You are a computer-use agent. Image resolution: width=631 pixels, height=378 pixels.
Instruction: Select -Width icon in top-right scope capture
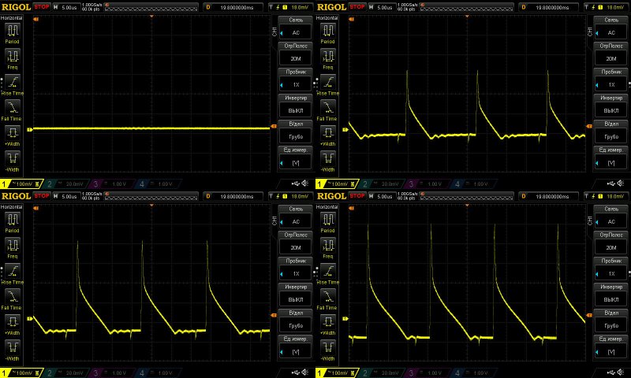(328, 158)
